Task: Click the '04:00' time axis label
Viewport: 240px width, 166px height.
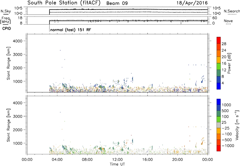Action: pos(57,160)
